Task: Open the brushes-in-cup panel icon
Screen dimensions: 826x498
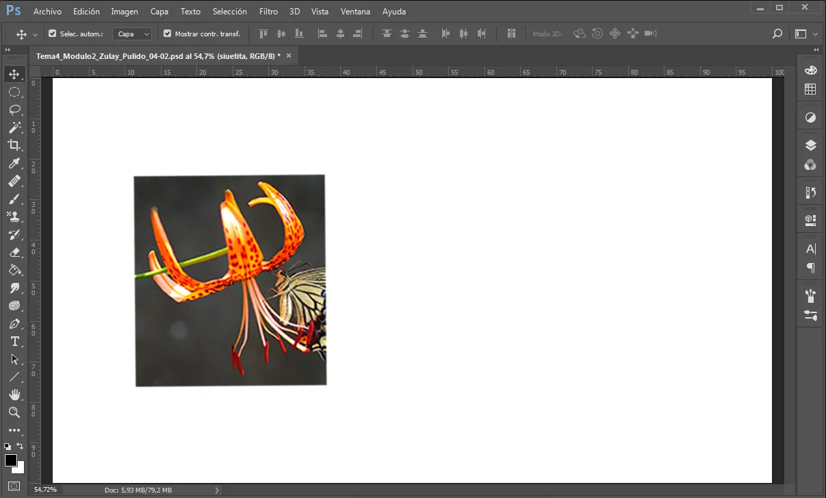Action: click(x=810, y=296)
